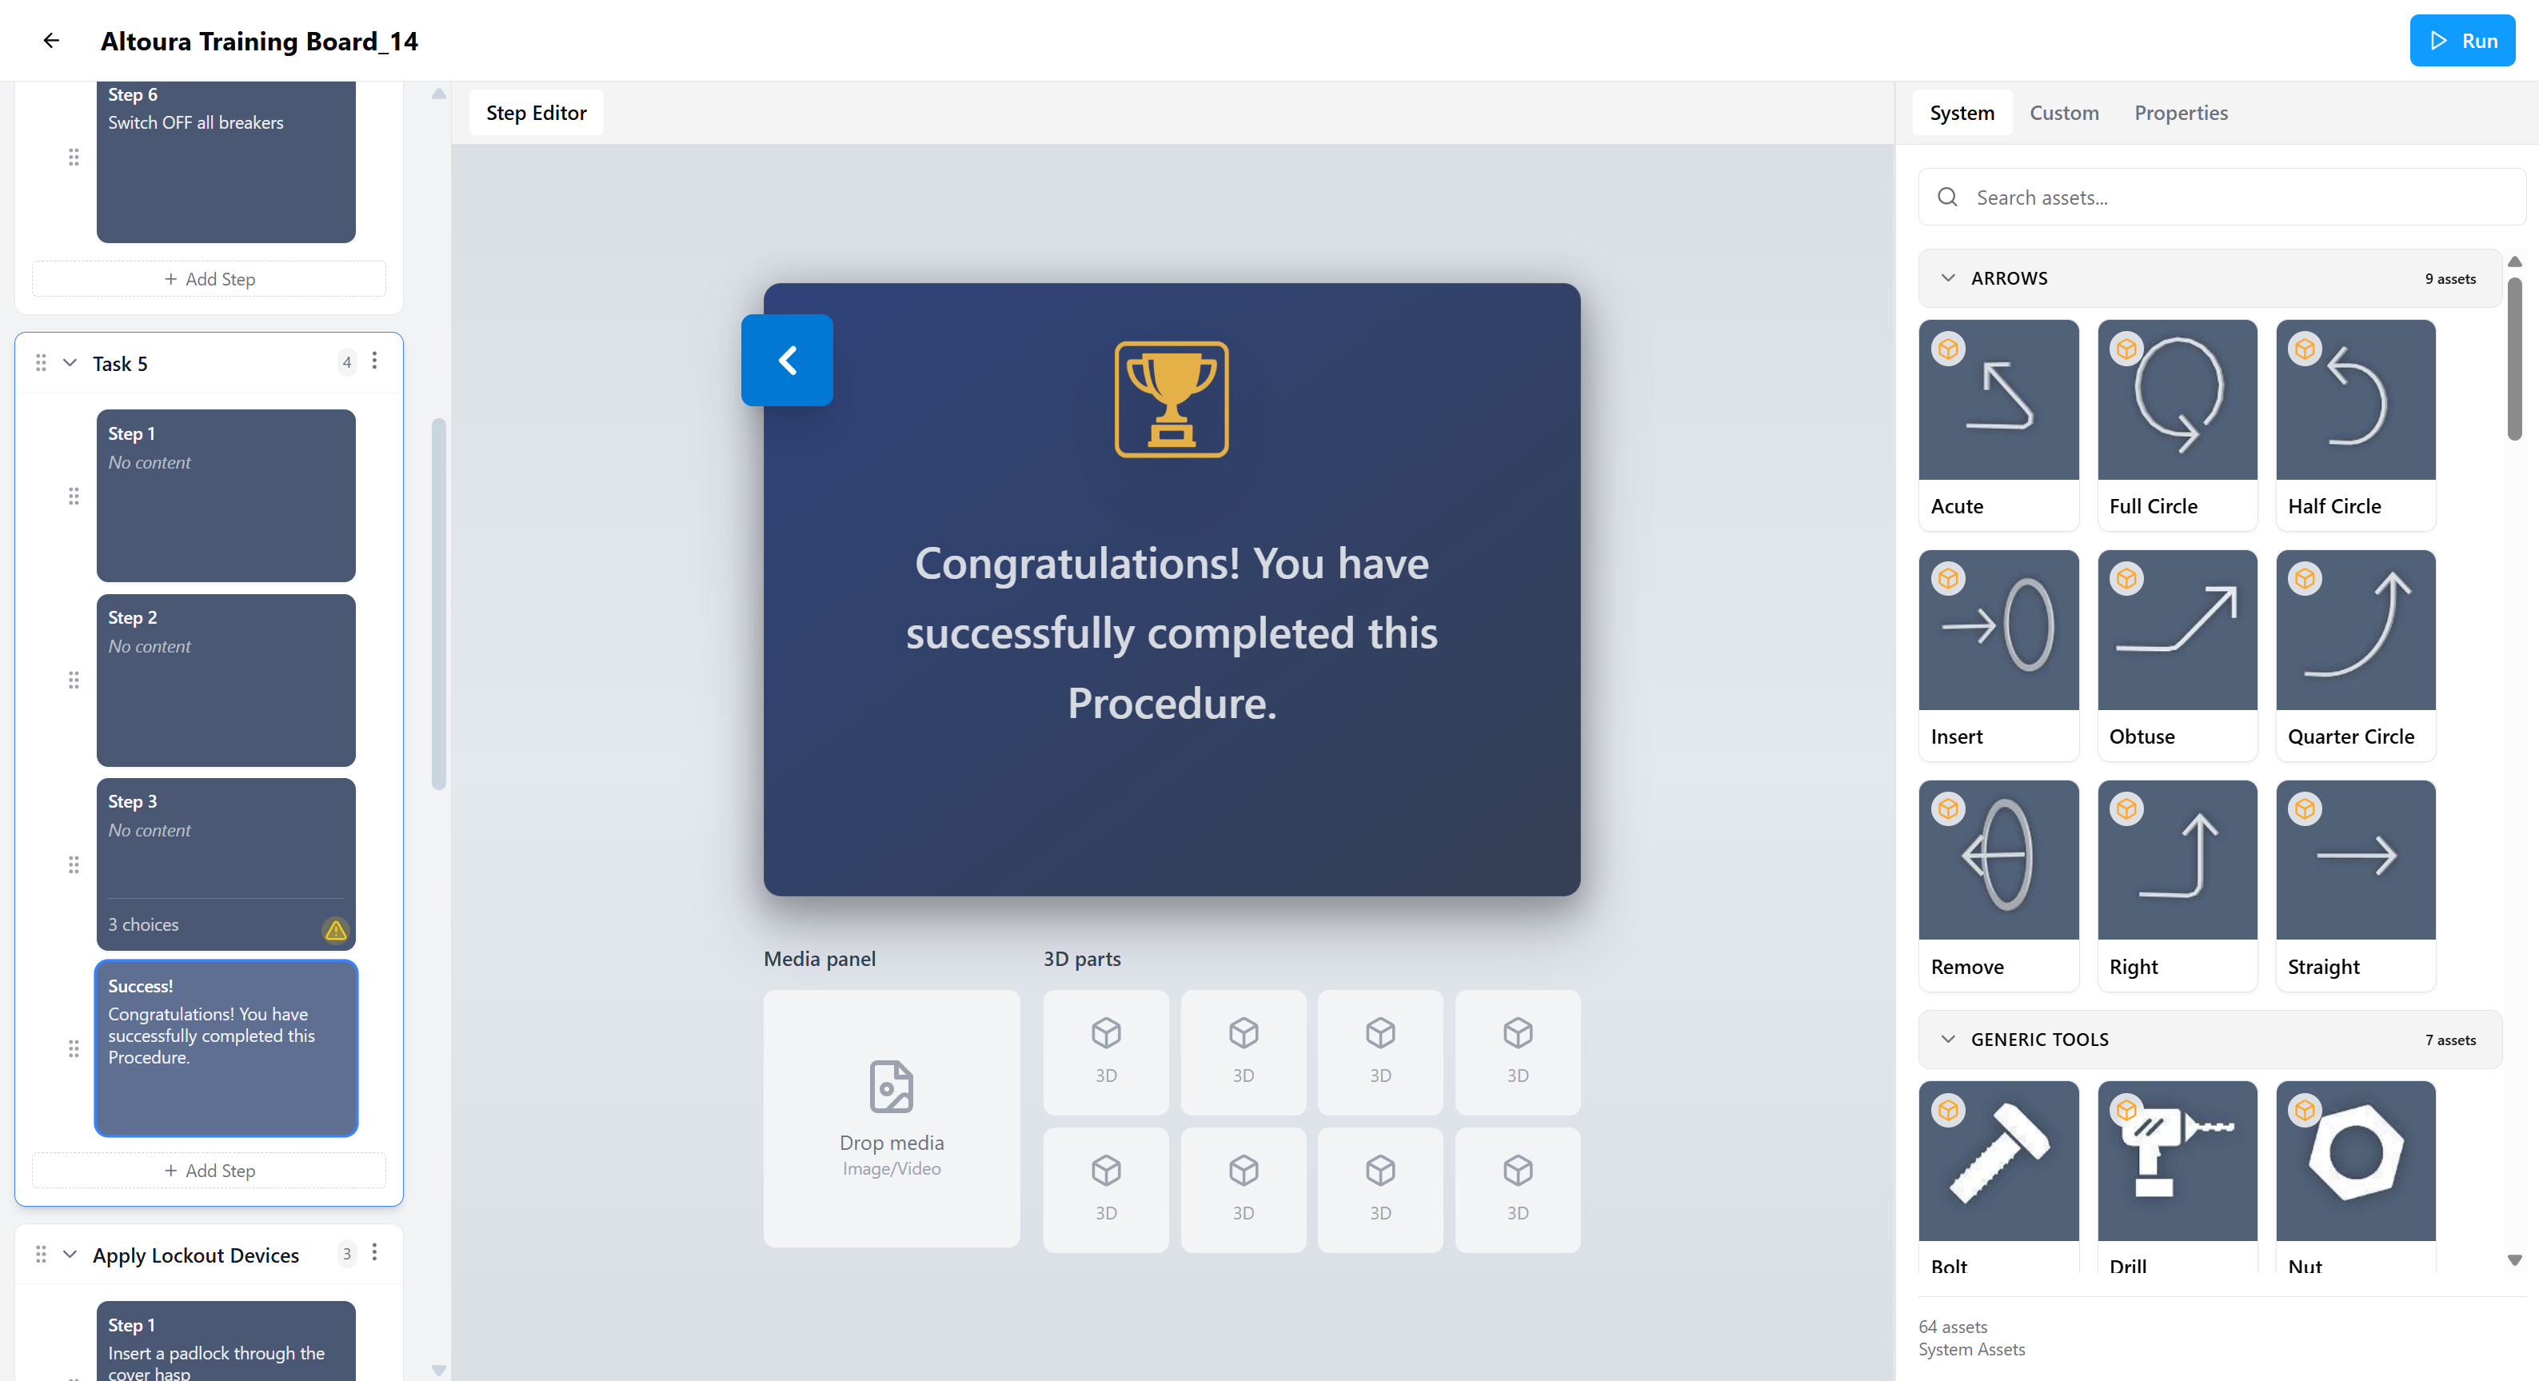Select the Half Circle arrow asset

pos(2356,425)
